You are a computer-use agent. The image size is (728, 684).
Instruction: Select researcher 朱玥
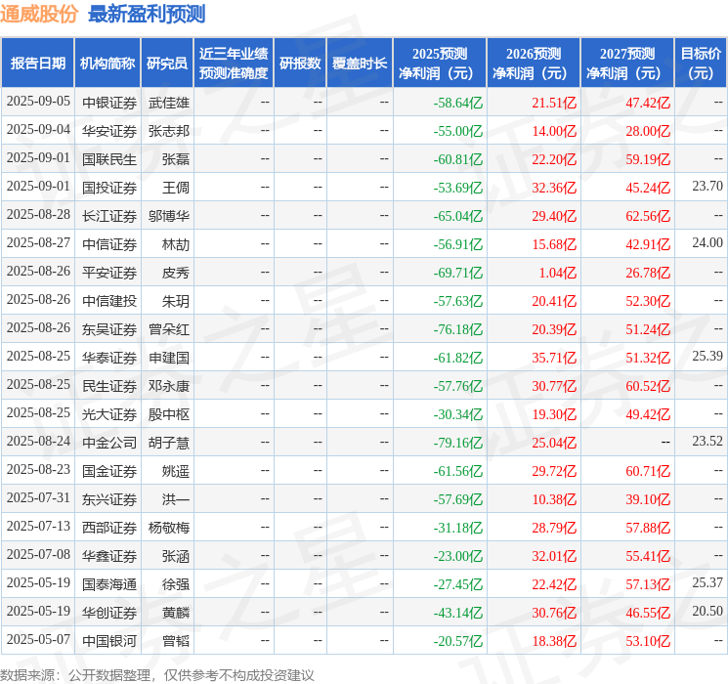click(x=176, y=300)
